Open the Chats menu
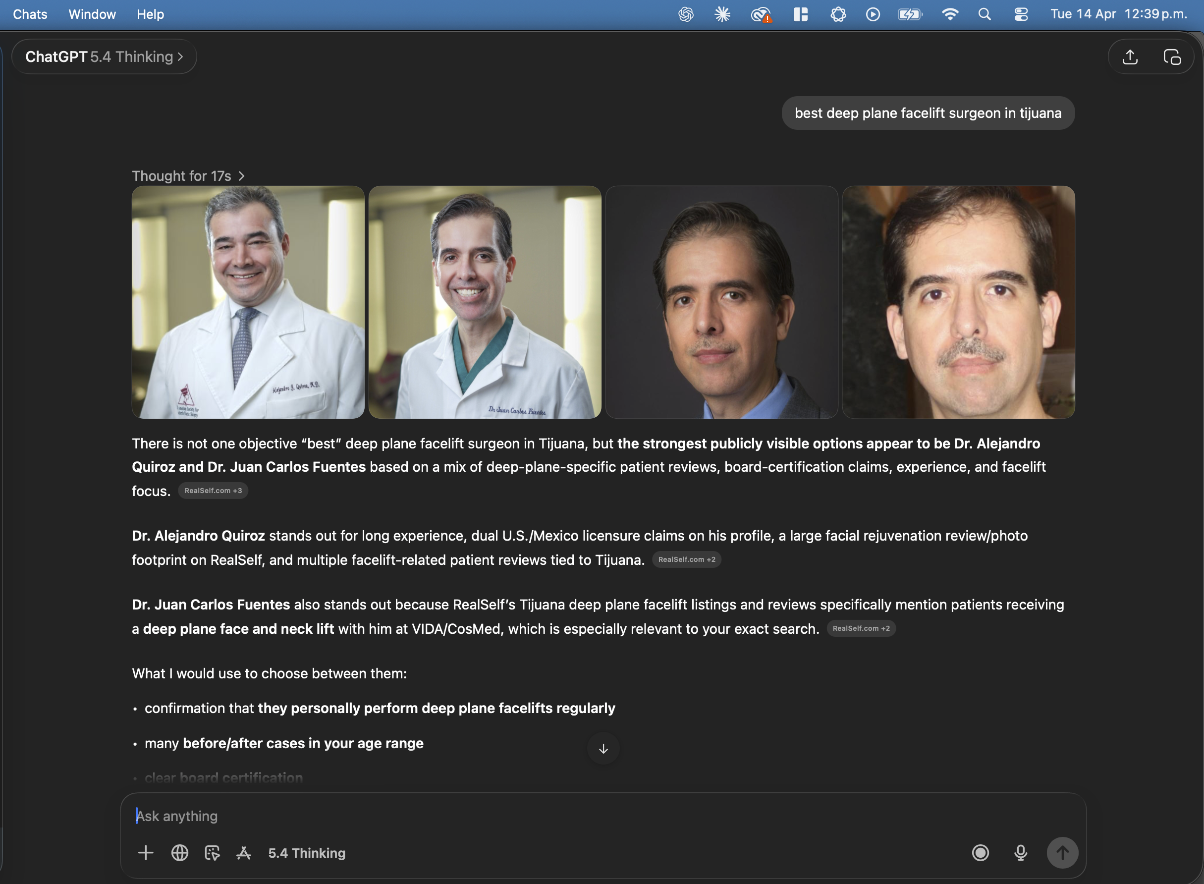Image resolution: width=1204 pixels, height=884 pixels. coord(29,14)
